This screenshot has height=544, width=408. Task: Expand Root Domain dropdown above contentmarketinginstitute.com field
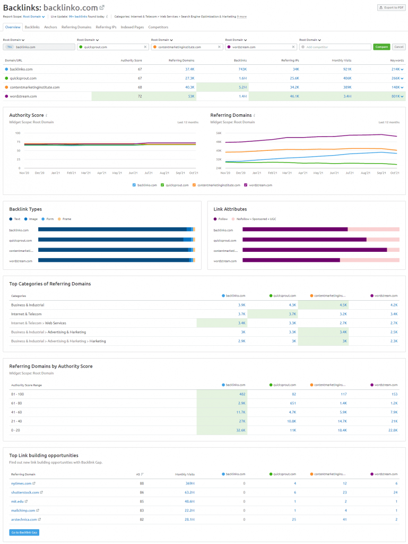coord(162,40)
